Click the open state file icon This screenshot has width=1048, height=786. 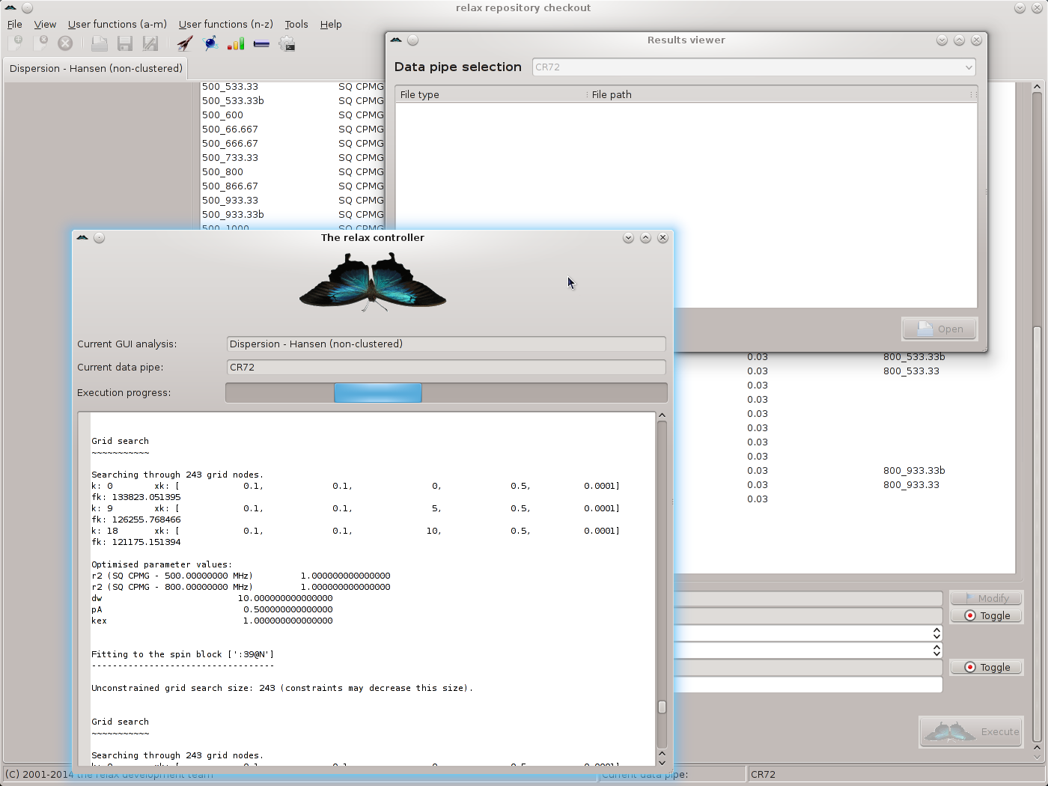[99, 43]
